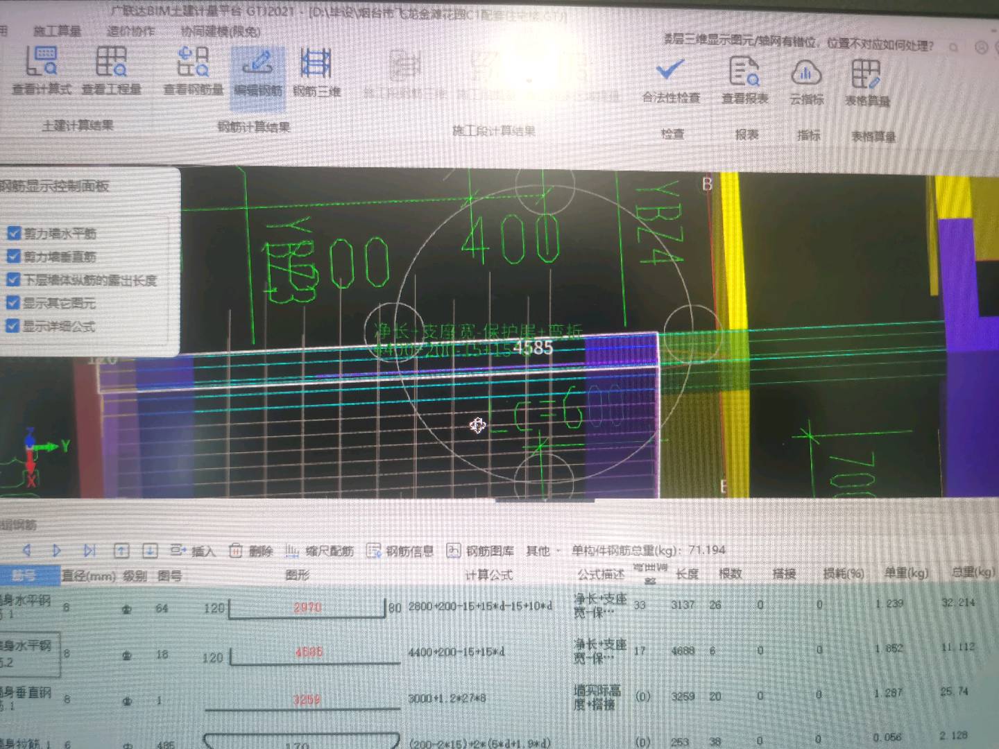999x749 pixels.
Task: Click 公式描述 column header
Action: pos(601,574)
